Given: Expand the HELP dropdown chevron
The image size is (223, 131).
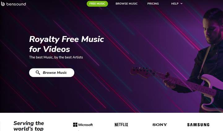Looking at the screenshot, I should coord(181,3).
